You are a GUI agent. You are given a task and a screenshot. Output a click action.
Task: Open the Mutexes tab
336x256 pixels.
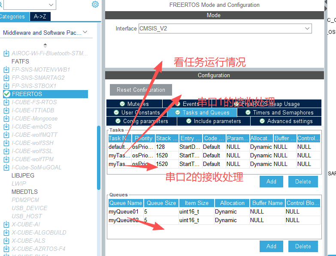[134, 104]
